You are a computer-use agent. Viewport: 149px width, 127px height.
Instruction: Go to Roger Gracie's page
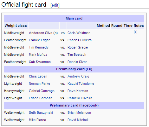pyautogui.click(x=78, y=47)
